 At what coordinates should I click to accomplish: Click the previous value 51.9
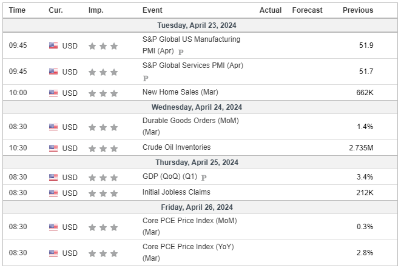(x=366, y=45)
